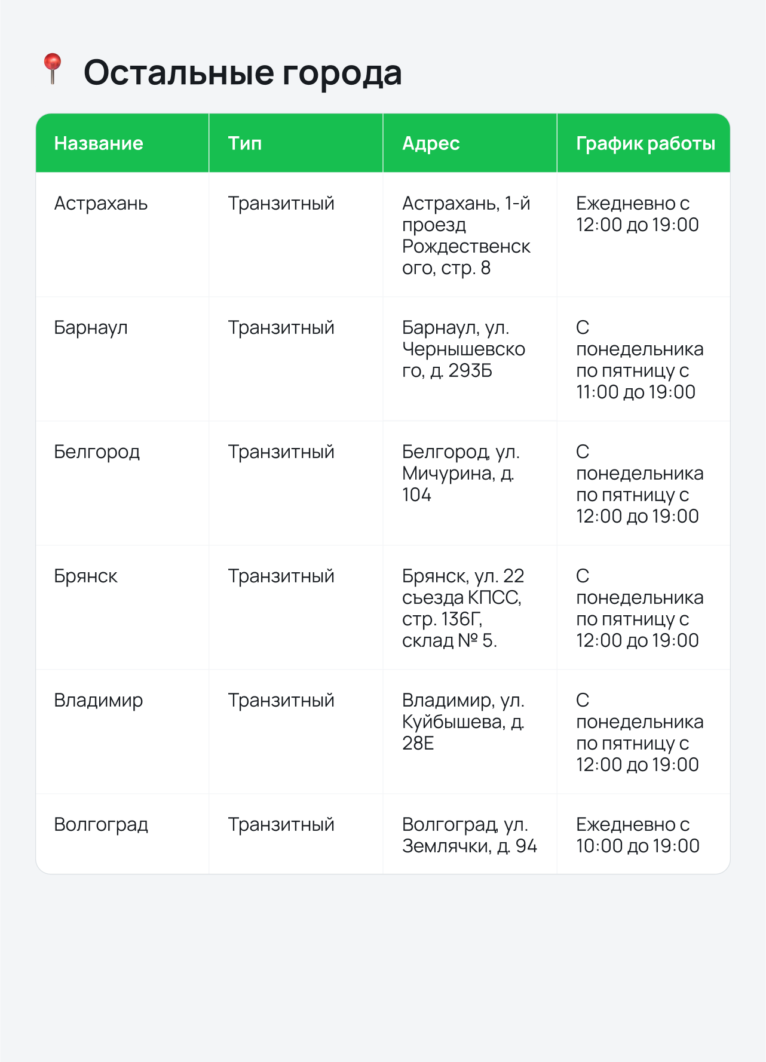This screenshot has width=766, height=1062.
Task: Click the Белгород address on Мичурина
Action: point(461,473)
